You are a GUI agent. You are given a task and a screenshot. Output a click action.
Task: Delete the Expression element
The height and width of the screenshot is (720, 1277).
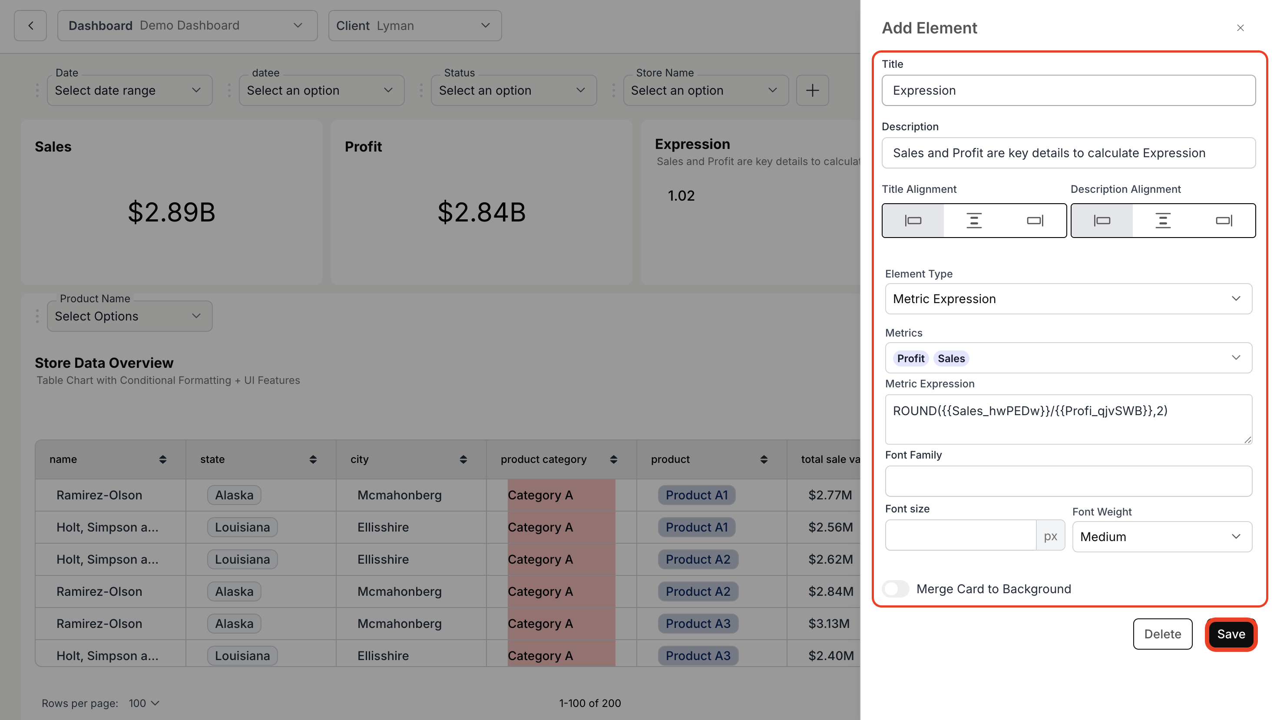click(x=1162, y=634)
